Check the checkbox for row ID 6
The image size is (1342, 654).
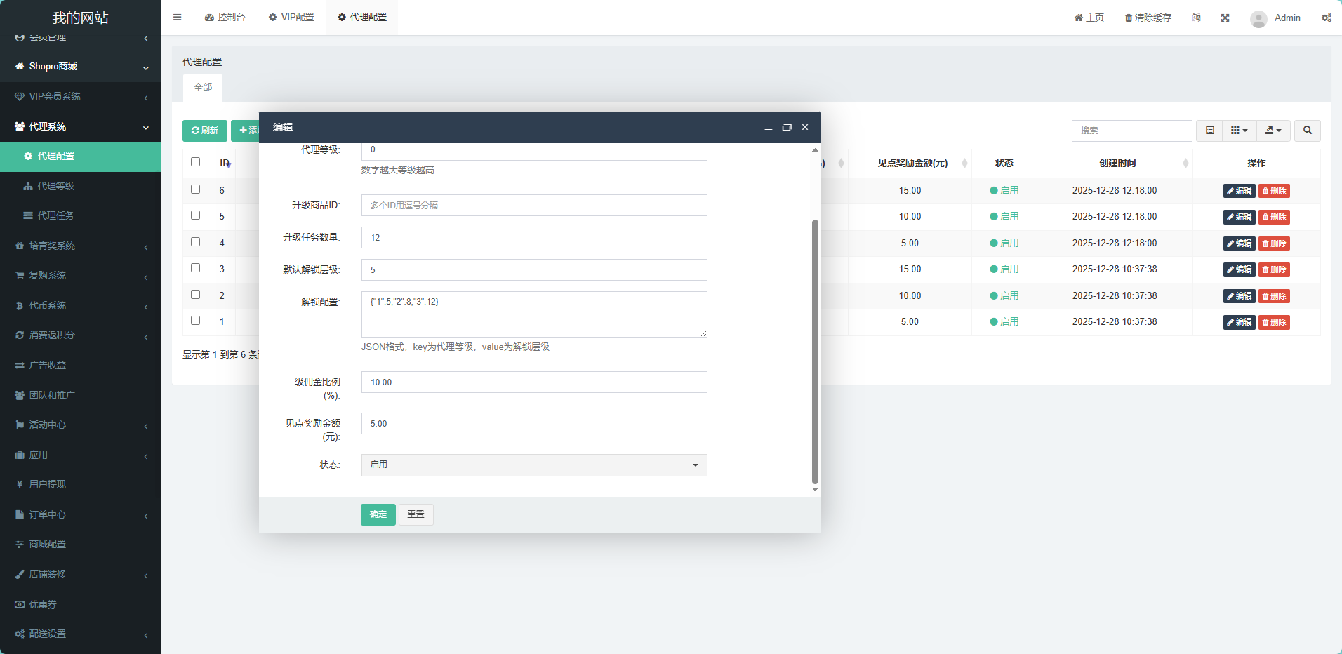(x=196, y=189)
